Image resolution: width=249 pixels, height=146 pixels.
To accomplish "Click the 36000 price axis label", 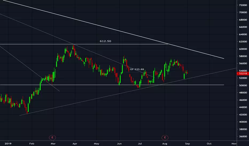I will click(243, 136).
